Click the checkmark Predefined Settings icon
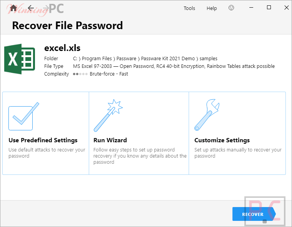292x227 pixels. [24, 116]
